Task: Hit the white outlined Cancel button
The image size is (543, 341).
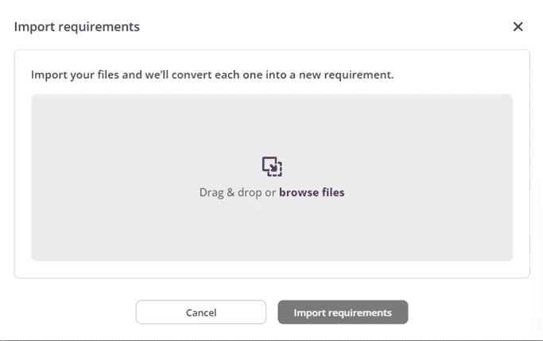Action: coord(201,312)
